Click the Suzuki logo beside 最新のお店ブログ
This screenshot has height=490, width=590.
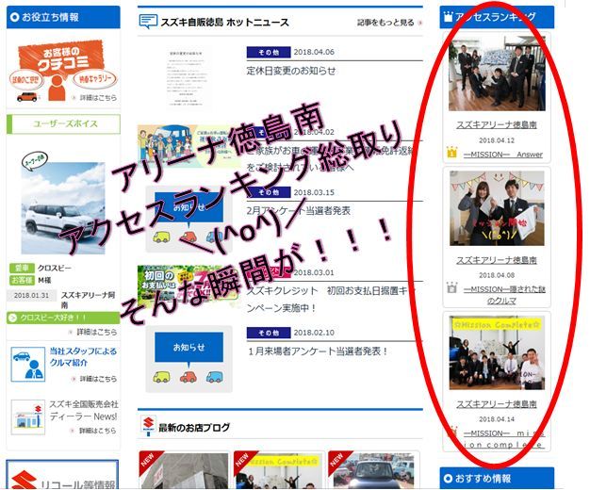click(x=148, y=426)
